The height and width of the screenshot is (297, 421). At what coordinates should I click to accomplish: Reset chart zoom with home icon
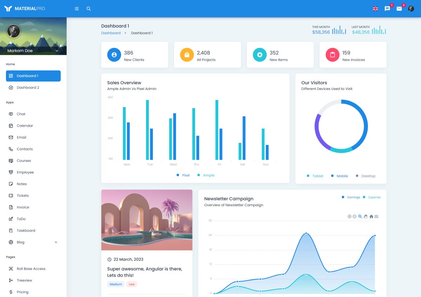pyautogui.click(x=371, y=217)
